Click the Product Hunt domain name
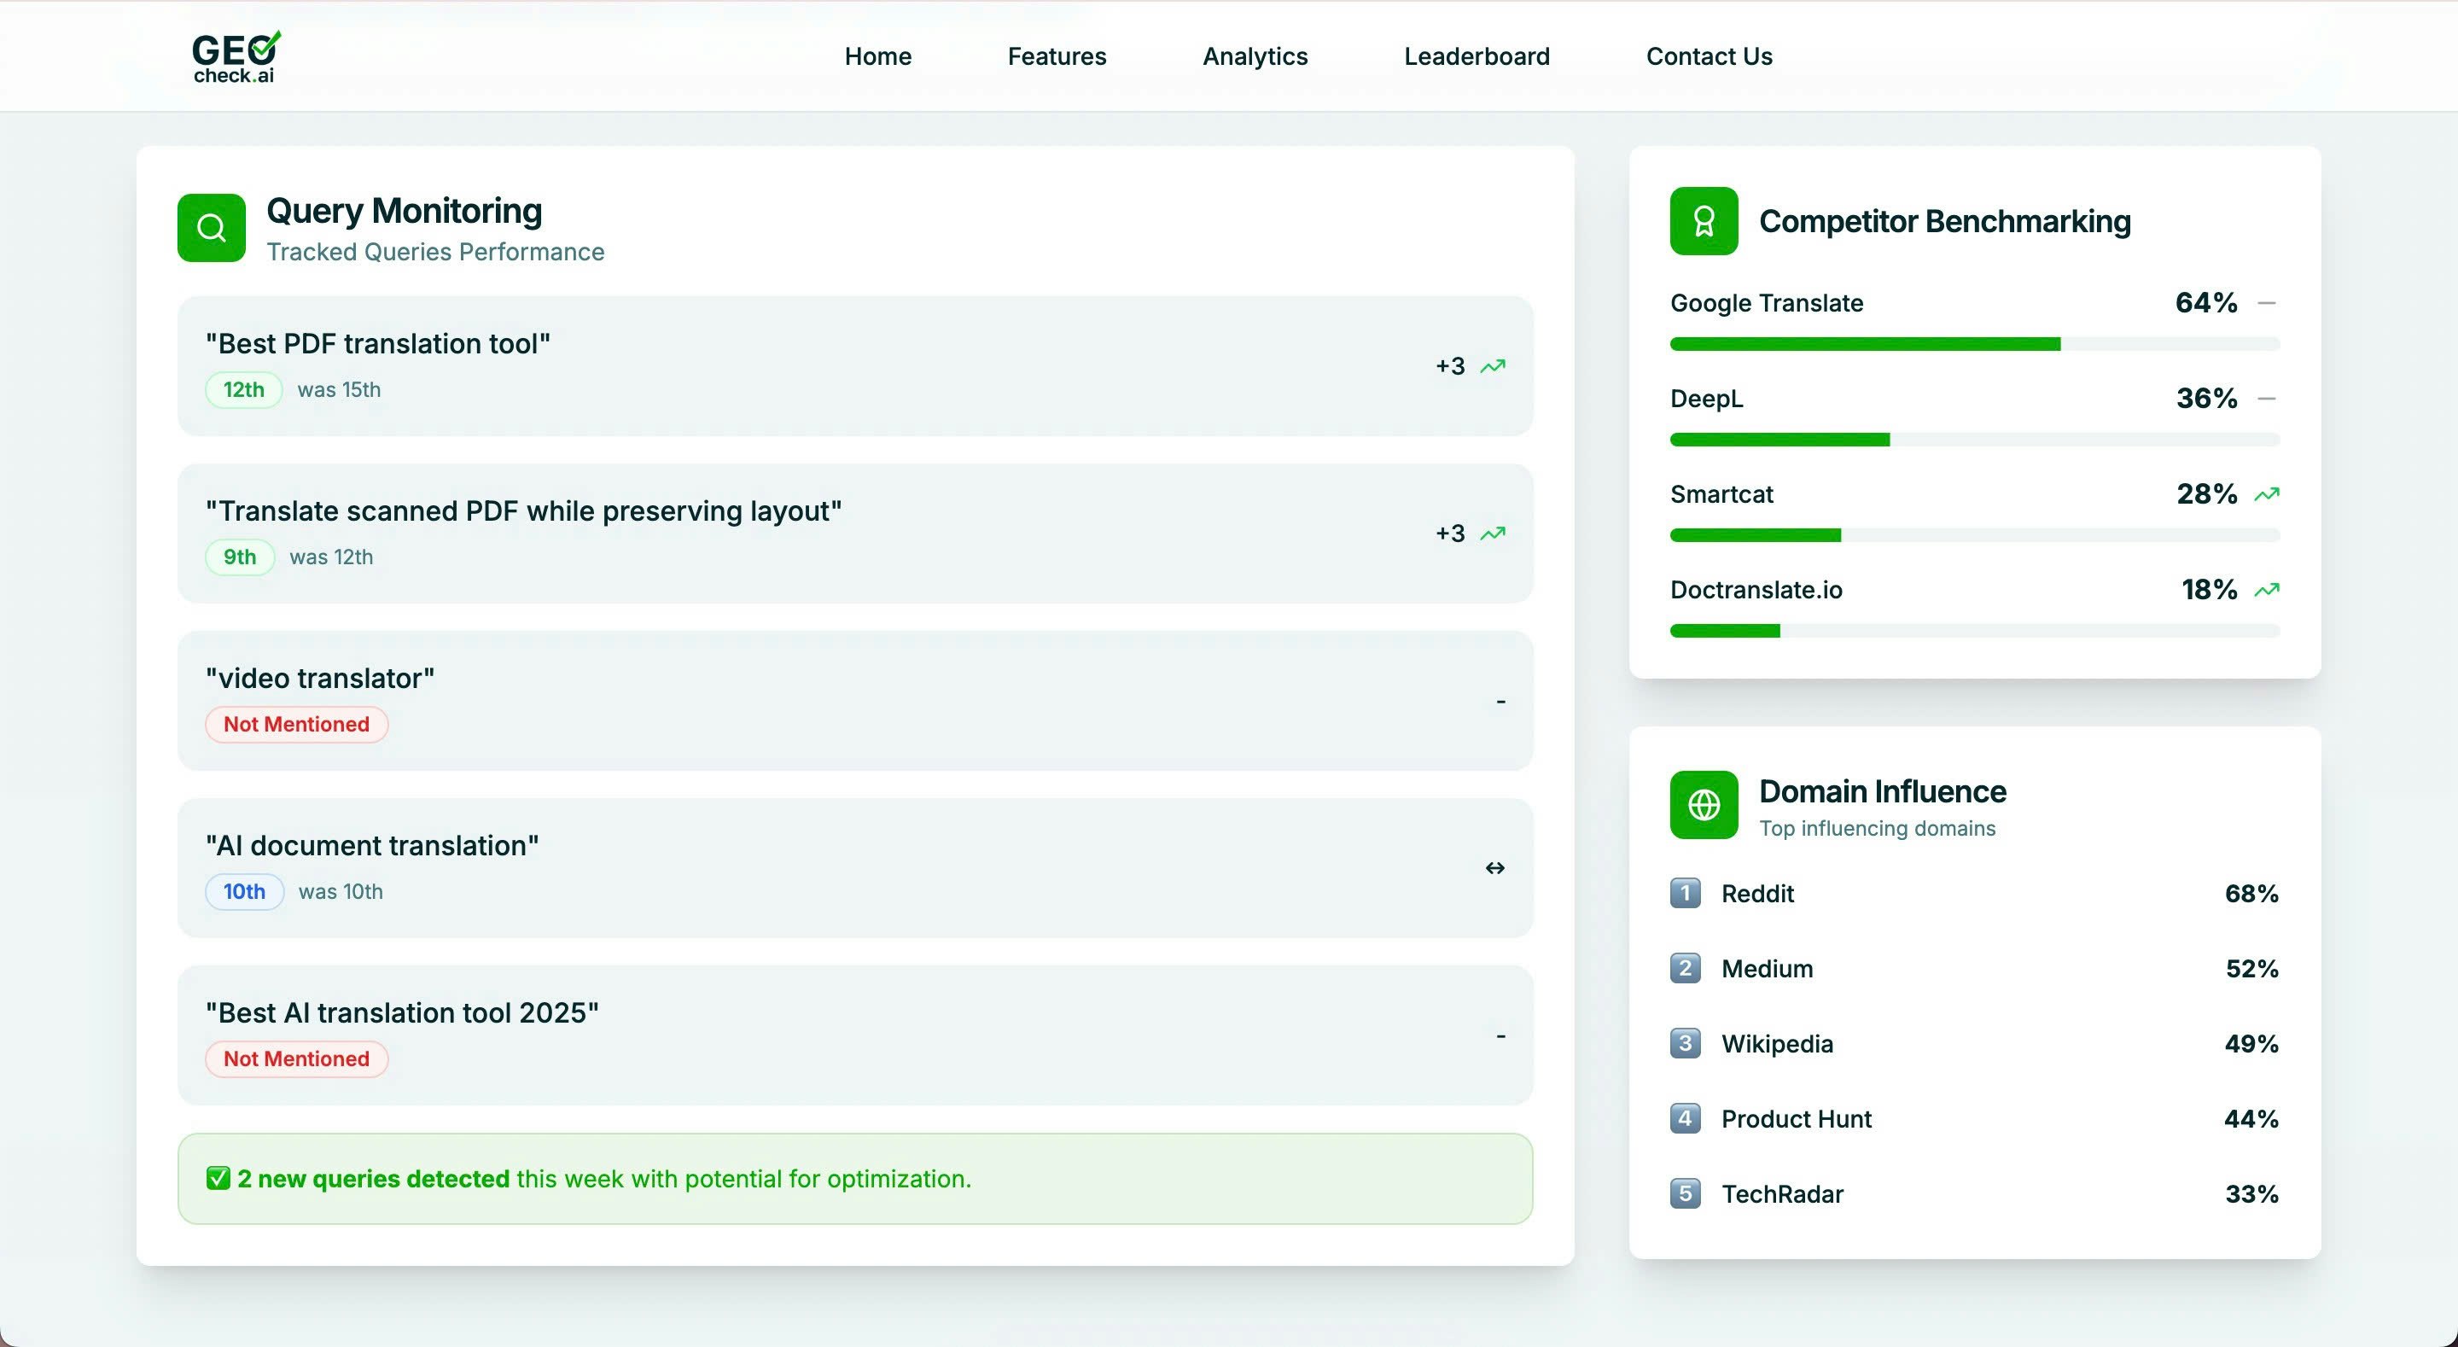Viewport: 2458px width, 1347px height. tap(1796, 1119)
